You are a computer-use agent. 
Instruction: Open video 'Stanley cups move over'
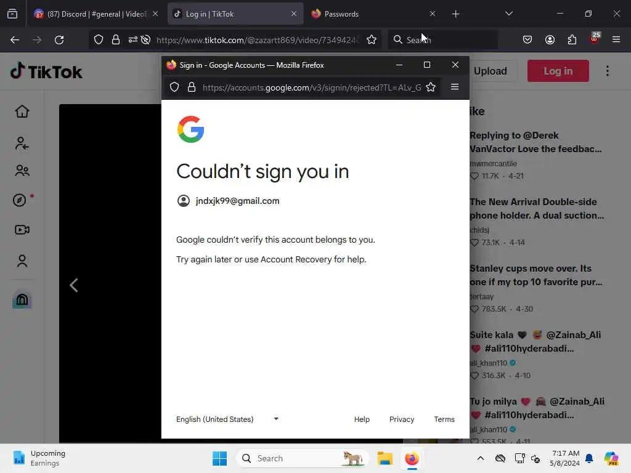click(536, 275)
